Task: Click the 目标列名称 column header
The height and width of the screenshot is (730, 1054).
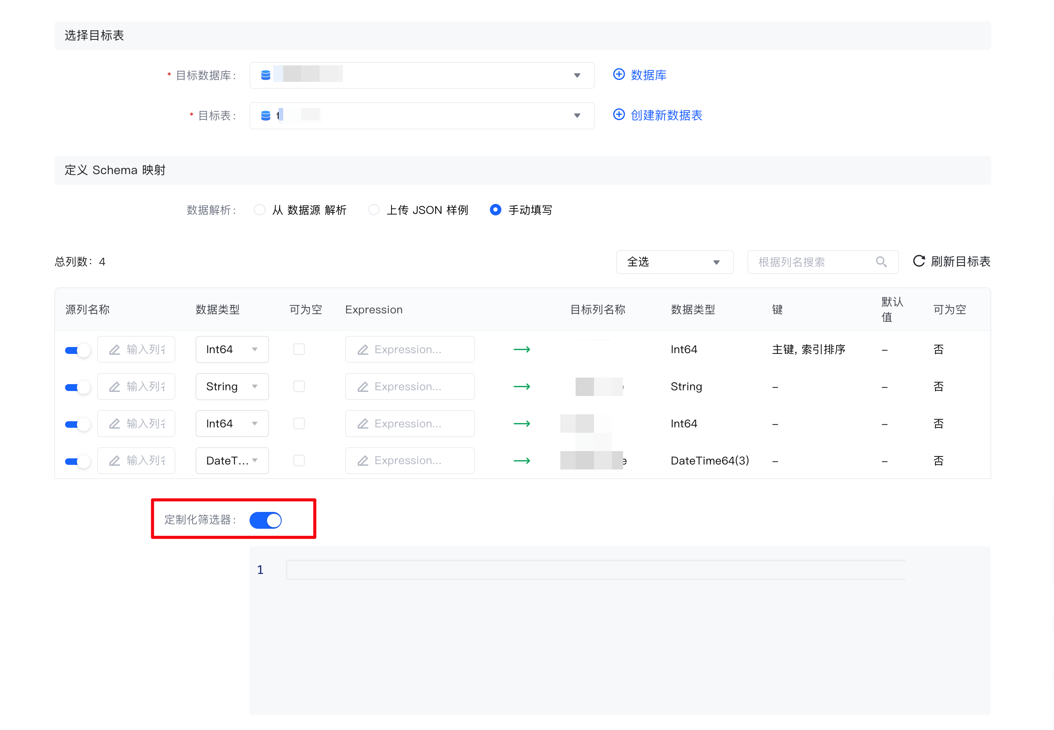Action: click(x=597, y=310)
